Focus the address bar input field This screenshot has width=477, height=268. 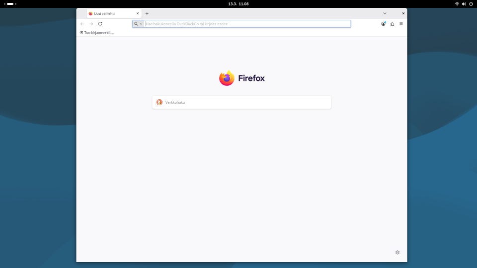[x=247, y=24]
